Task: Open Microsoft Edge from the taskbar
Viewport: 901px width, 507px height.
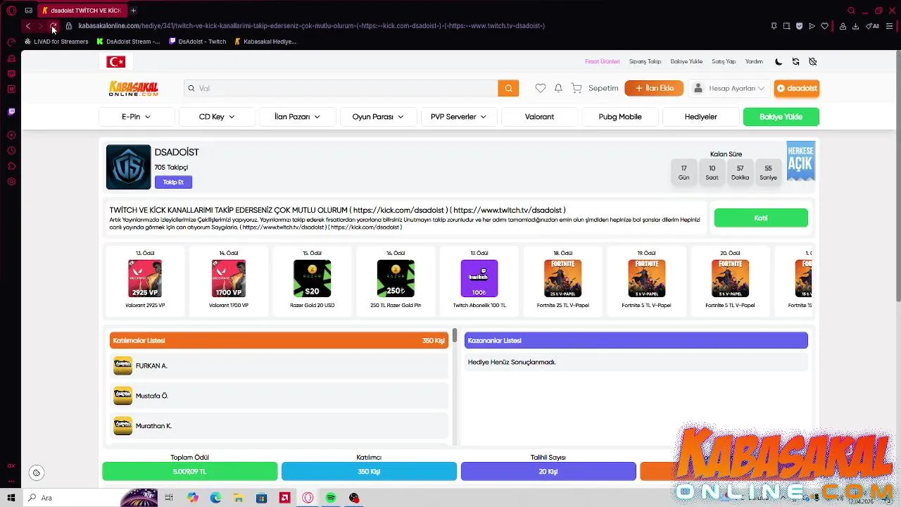Action: click(x=215, y=498)
